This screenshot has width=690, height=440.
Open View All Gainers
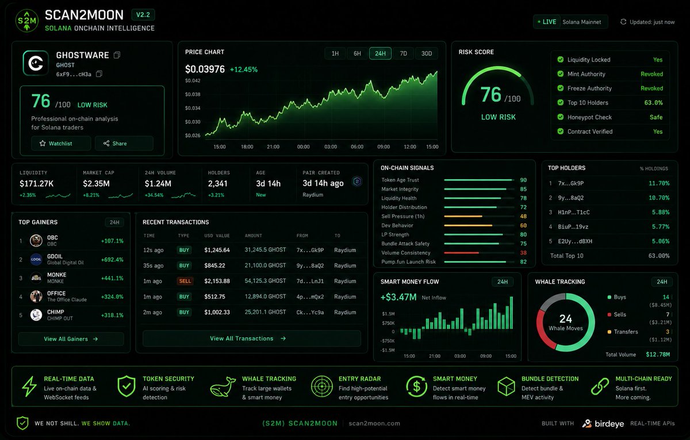click(x=71, y=339)
